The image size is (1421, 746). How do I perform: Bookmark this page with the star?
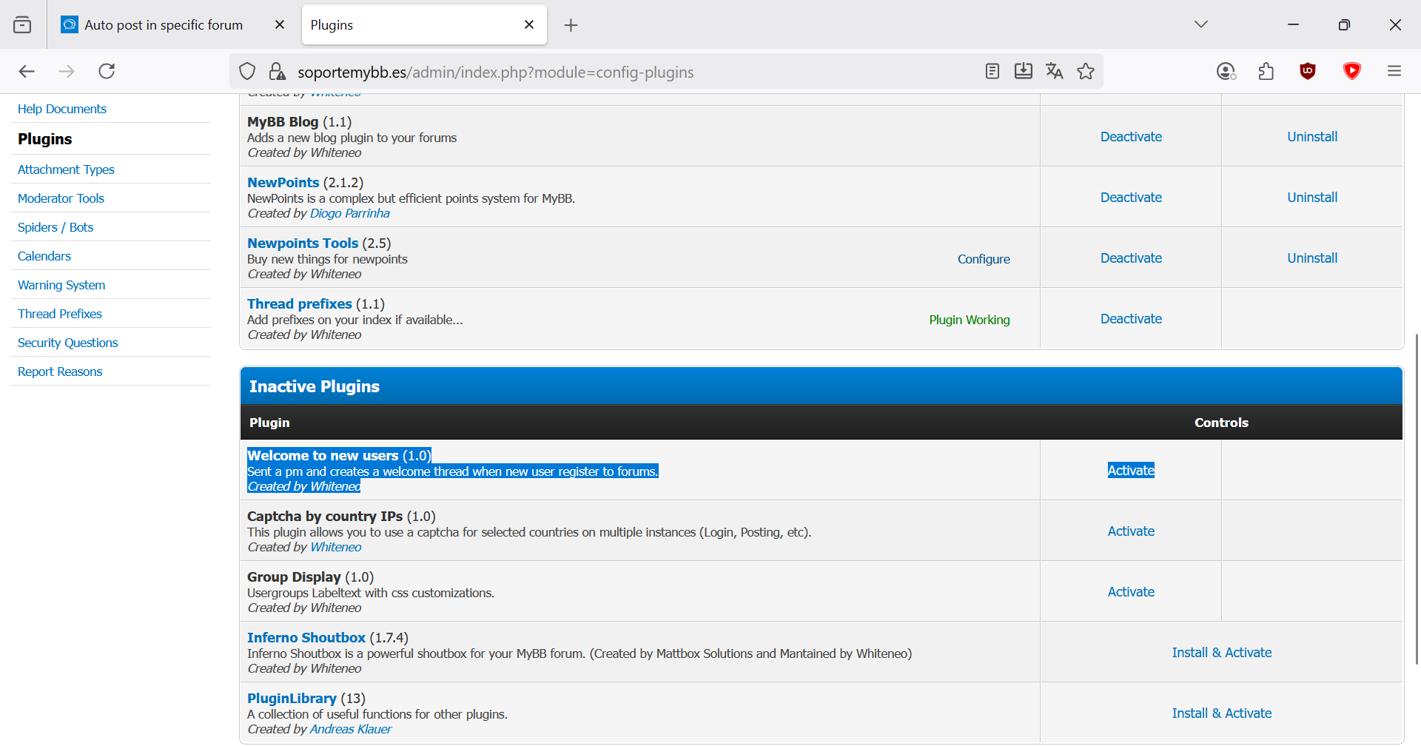pyautogui.click(x=1086, y=71)
